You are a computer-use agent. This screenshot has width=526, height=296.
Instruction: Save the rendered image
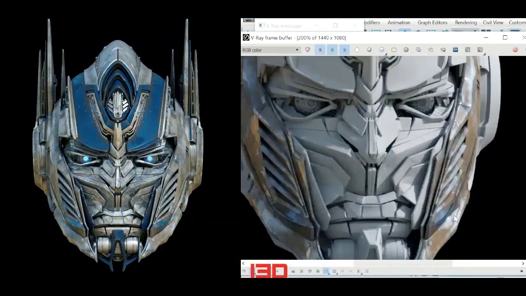(x=382, y=50)
